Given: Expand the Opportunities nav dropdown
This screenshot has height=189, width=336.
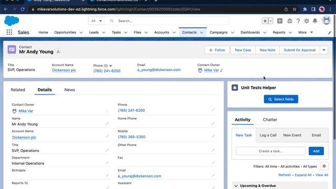Looking at the screenshot, I should click(81, 33).
